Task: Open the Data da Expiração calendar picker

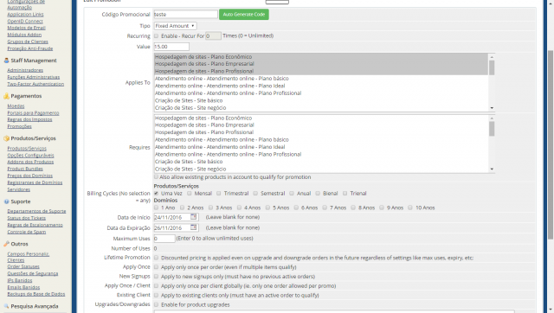Action: point(193,227)
